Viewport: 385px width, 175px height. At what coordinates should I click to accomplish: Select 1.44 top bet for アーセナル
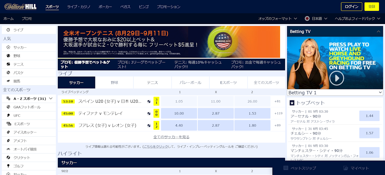[369, 116]
